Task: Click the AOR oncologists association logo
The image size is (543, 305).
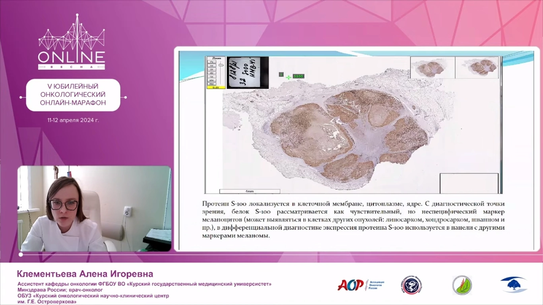Action: pos(351,285)
